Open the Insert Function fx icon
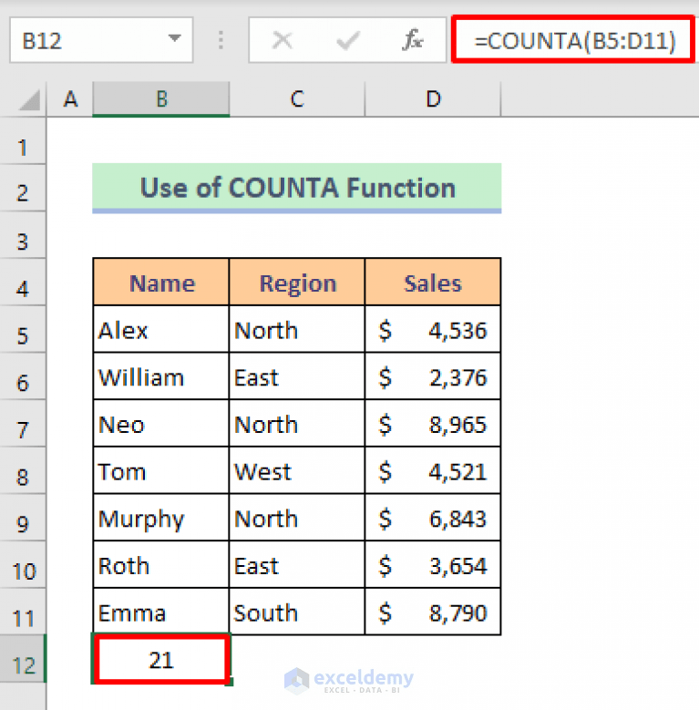Image resolution: width=699 pixels, height=710 pixels. click(413, 40)
